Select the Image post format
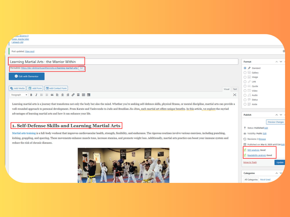This screenshot has height=217, width=290. click(x=245, y=77)
